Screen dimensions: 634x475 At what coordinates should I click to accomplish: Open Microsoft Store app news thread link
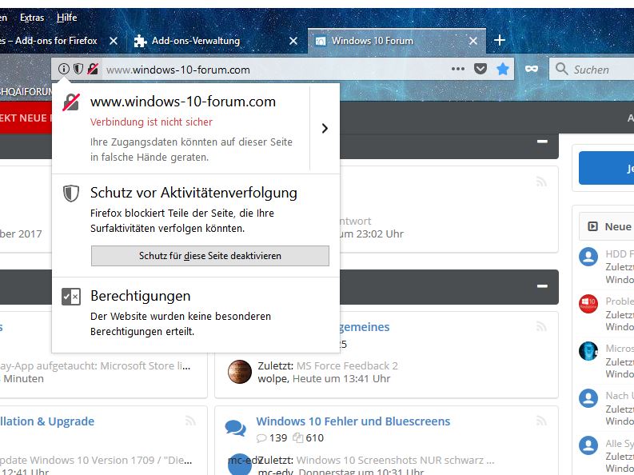95,366
